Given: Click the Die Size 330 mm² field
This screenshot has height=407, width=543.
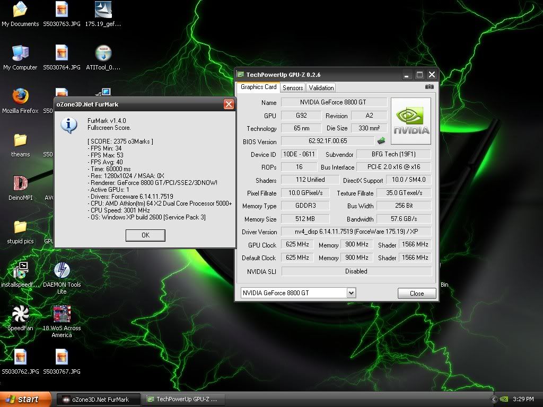Looking at the screenshot, I should tap(369, 128).
